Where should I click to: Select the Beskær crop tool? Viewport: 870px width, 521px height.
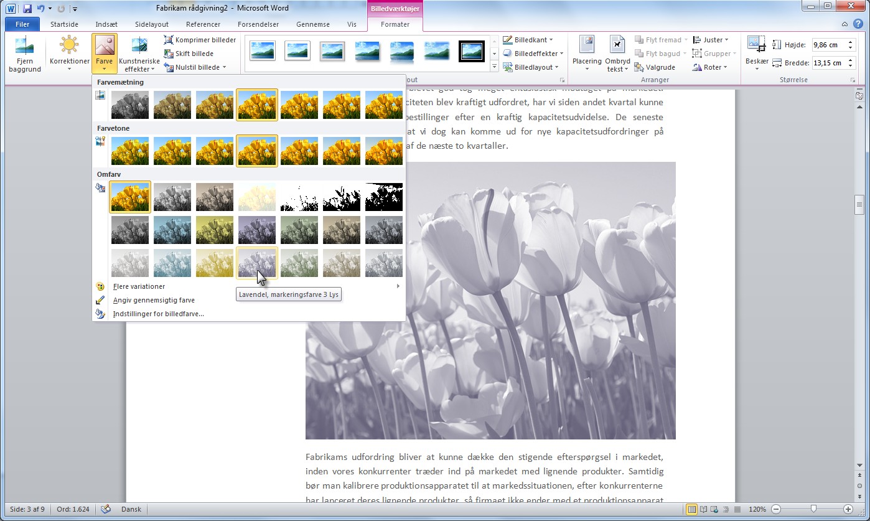(x=756, y=45)
